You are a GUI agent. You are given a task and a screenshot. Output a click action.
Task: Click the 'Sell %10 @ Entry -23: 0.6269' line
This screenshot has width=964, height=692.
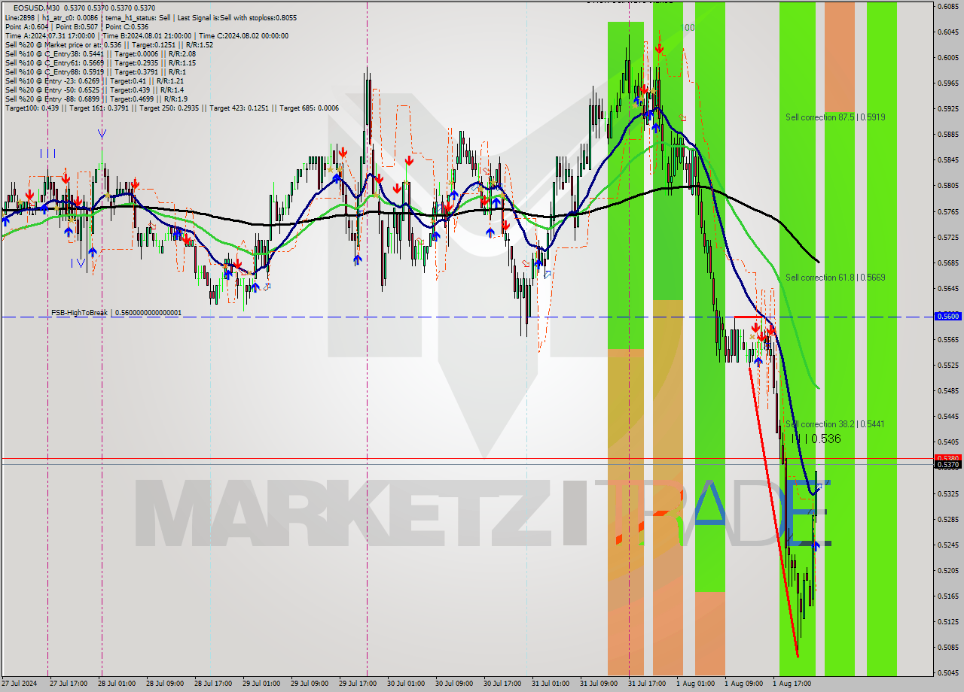click(x=94, y=80)
